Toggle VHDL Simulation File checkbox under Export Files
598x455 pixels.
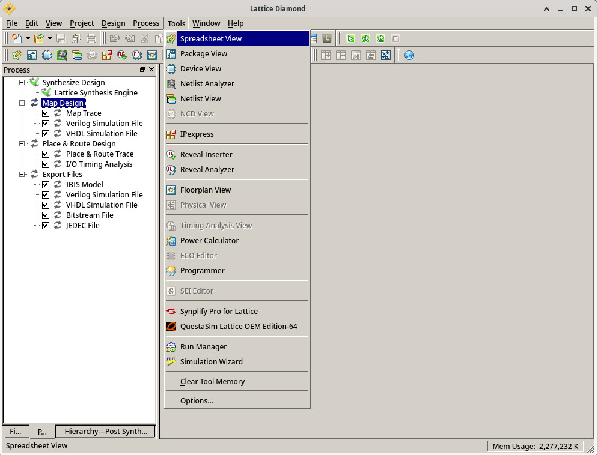pyautogui.click(x=46, y=205)
